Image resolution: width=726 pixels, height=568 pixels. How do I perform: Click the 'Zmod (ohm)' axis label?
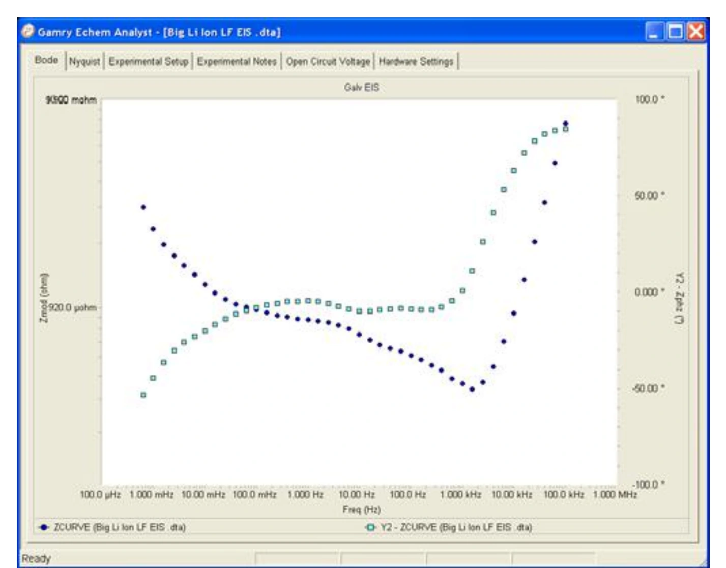pyautogui.click(x=44, y=298)
